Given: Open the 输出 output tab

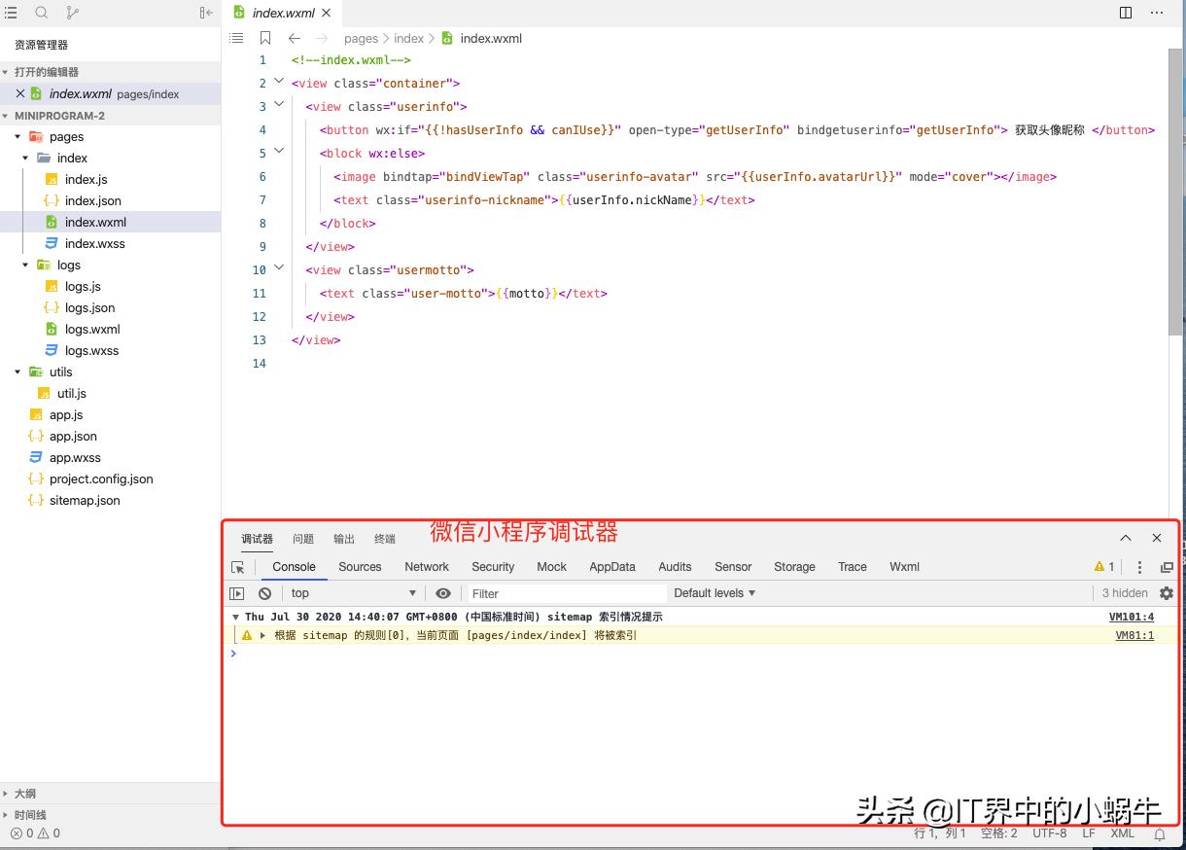Looking at the screenshot, I should click(344, 539).
